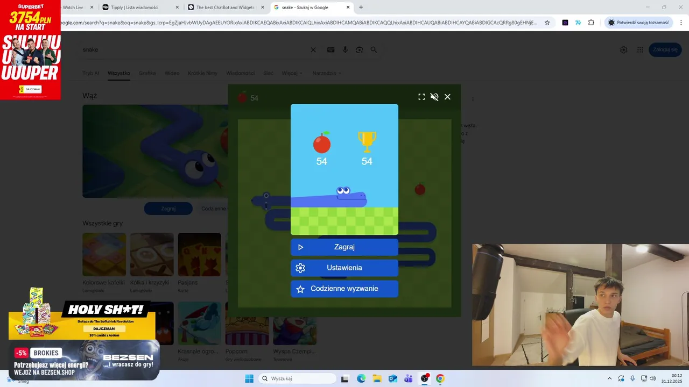Bookmark this page with the star icon
This screenshot has width=689, height=387.
point(547,23)
